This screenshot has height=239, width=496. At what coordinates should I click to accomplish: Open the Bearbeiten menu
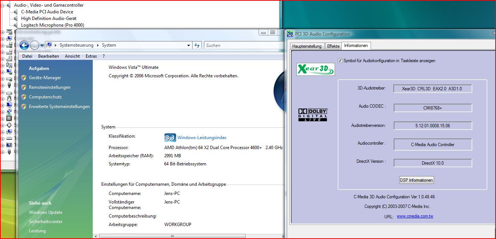(49, 56)
